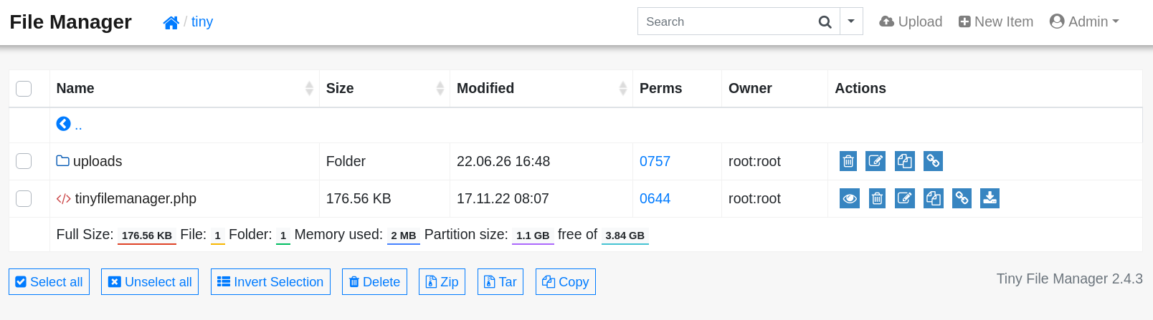This screenshot has height=320, width=1153.
Task: Click Tiny File Manager 2.4.3 text
Action: 1069,278
